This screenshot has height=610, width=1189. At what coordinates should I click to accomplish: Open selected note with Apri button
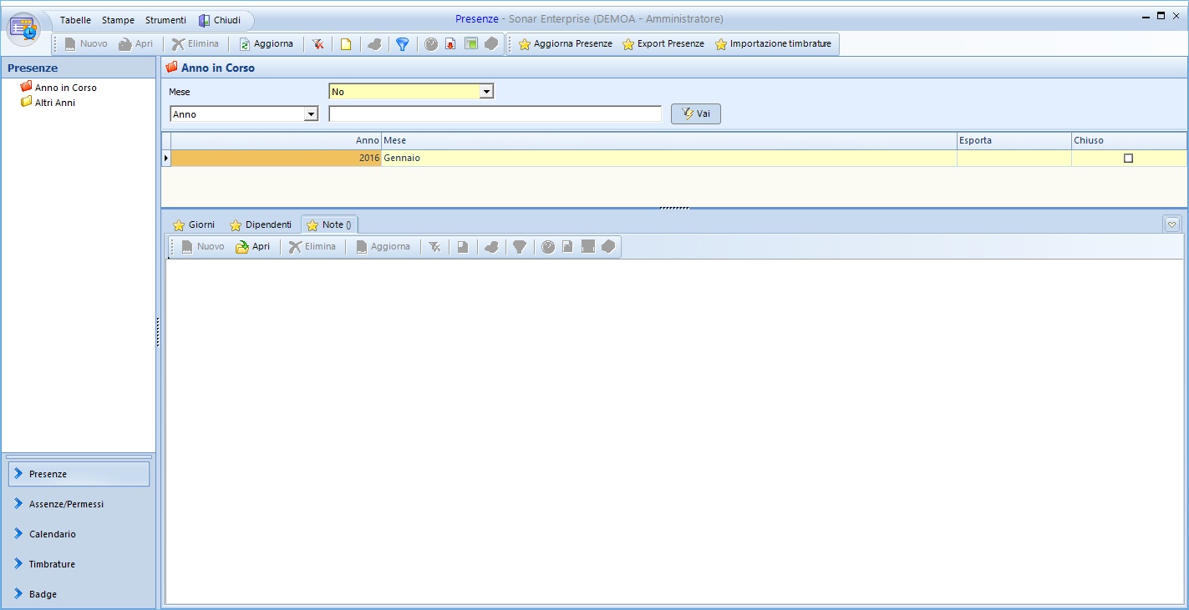253,247
